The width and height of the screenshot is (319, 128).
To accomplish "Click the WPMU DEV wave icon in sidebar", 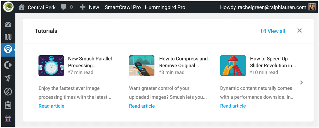I will [8, 37].
